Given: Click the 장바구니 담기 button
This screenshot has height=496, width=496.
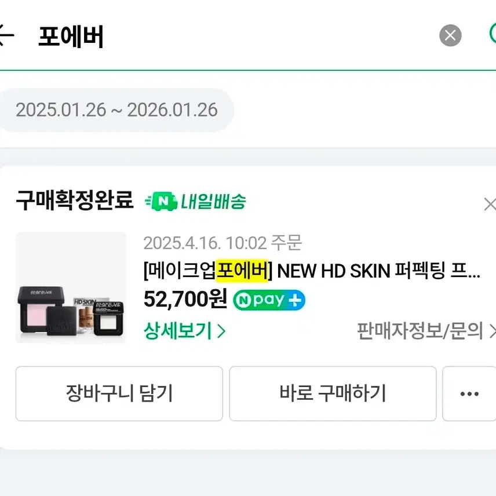Looking at the screenshot, I should pos(119,394).
